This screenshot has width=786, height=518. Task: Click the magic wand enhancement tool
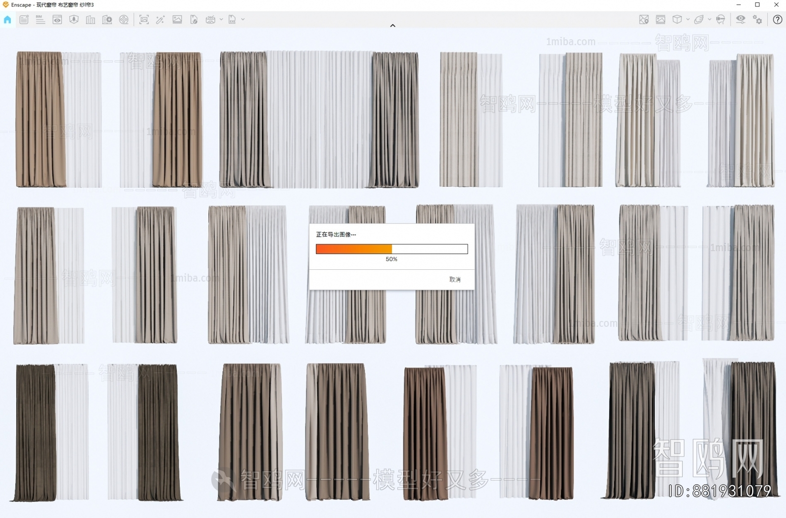pyautogui.click(x=160, y=20)
